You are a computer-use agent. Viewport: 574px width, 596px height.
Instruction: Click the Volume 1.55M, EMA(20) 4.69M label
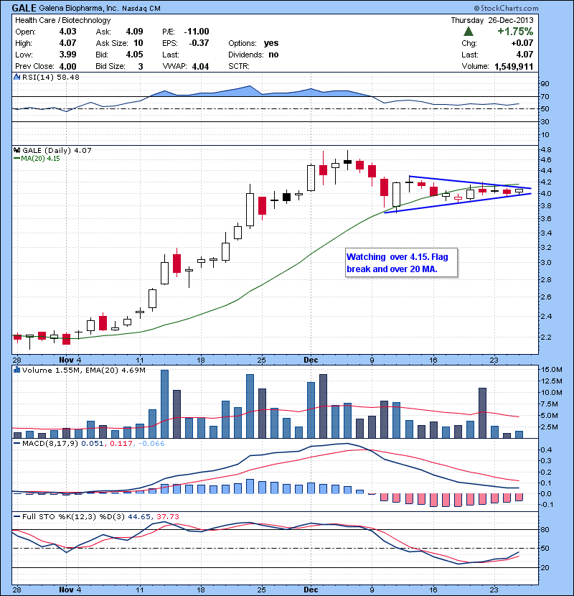pyautogui.click(x=83, y=370)
